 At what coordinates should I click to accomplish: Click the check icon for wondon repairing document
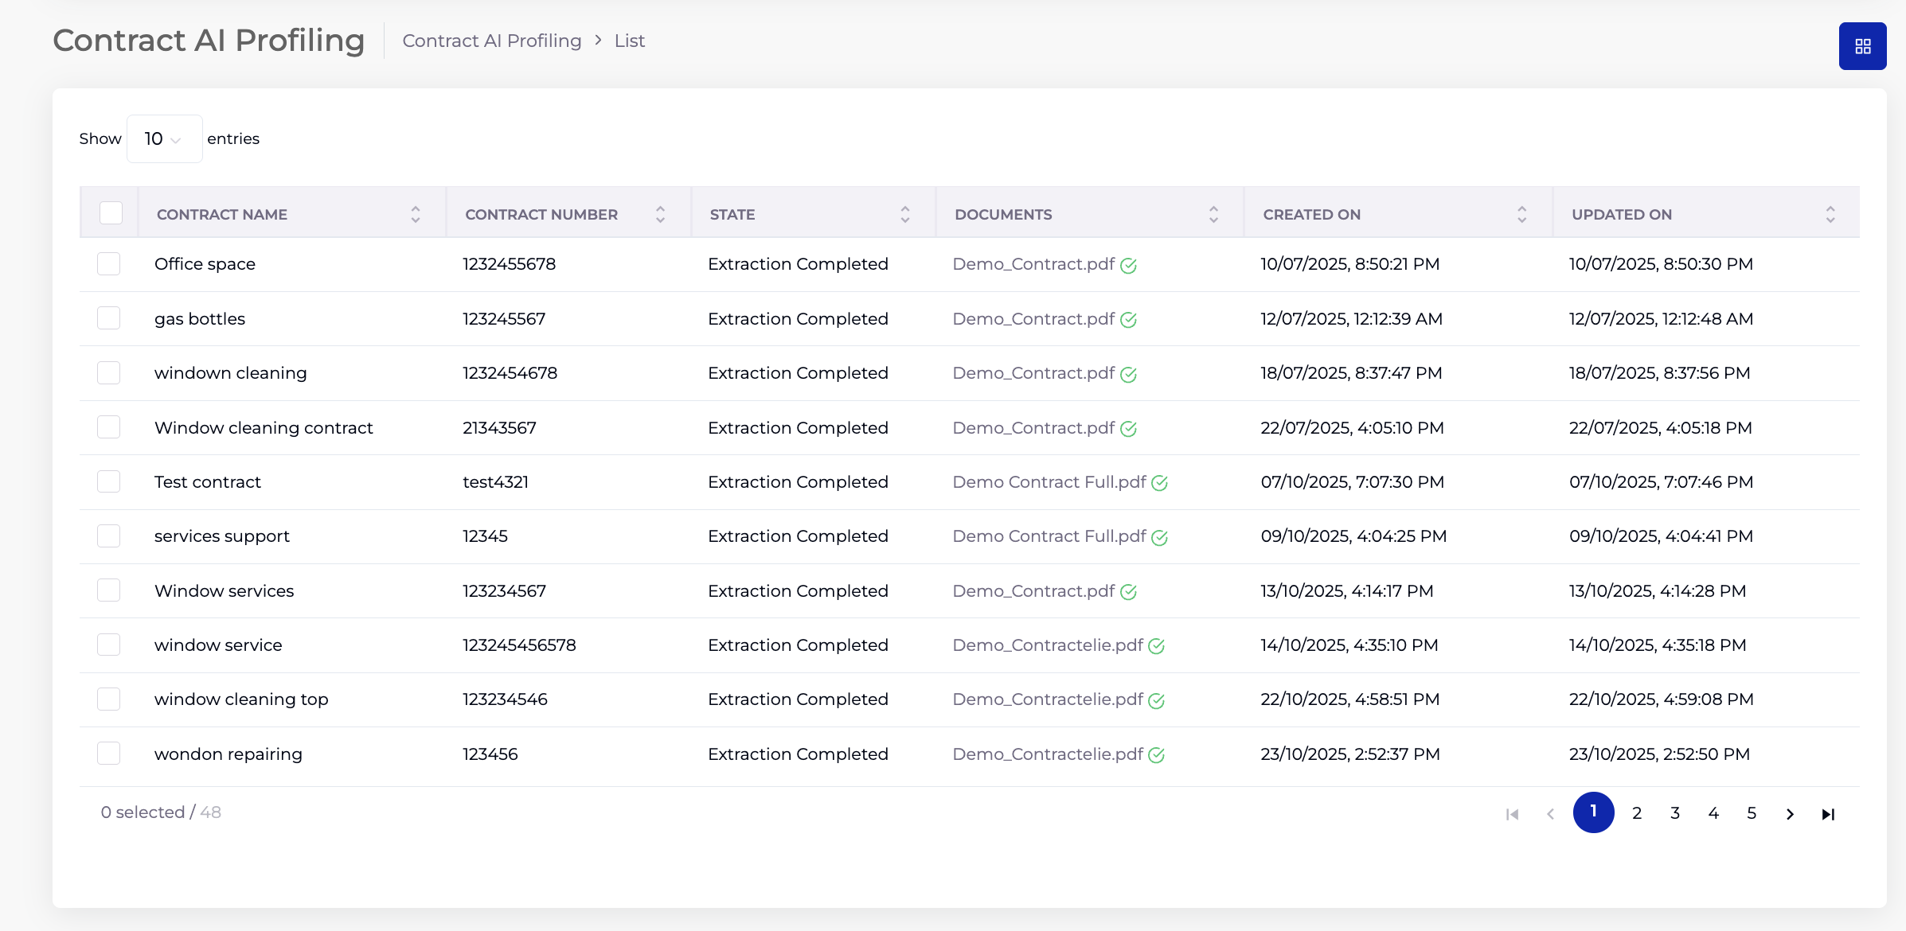pyautogui.click(x=1156, y=755)
